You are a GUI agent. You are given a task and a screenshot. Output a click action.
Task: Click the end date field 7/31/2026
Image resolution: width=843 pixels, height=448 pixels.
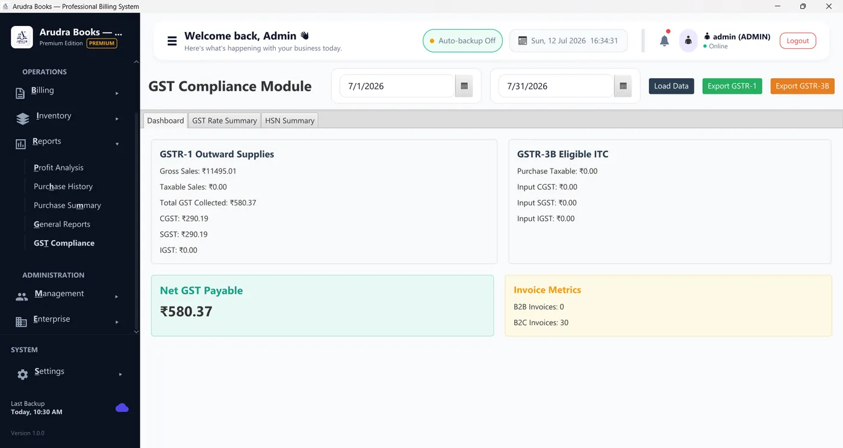556,86
